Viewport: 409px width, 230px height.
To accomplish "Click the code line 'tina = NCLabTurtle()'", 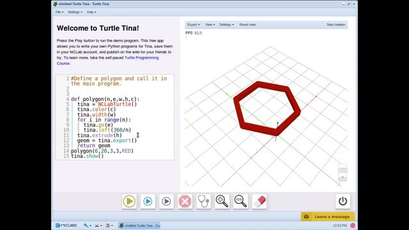I will 107,104.
